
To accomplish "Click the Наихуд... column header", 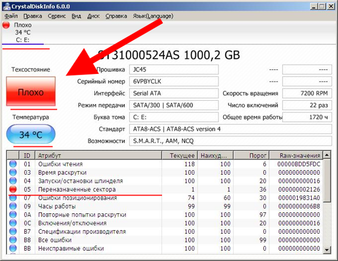I will tap(216, 156).
